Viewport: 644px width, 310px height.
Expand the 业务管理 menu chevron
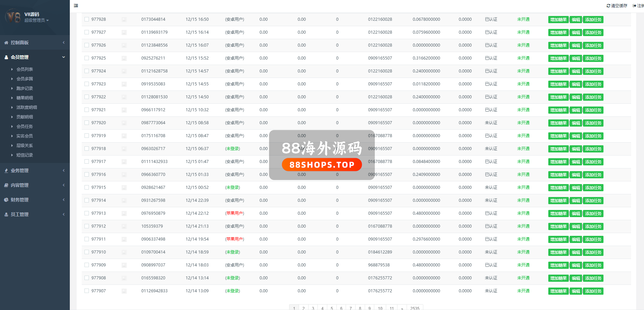pos(64,170)
